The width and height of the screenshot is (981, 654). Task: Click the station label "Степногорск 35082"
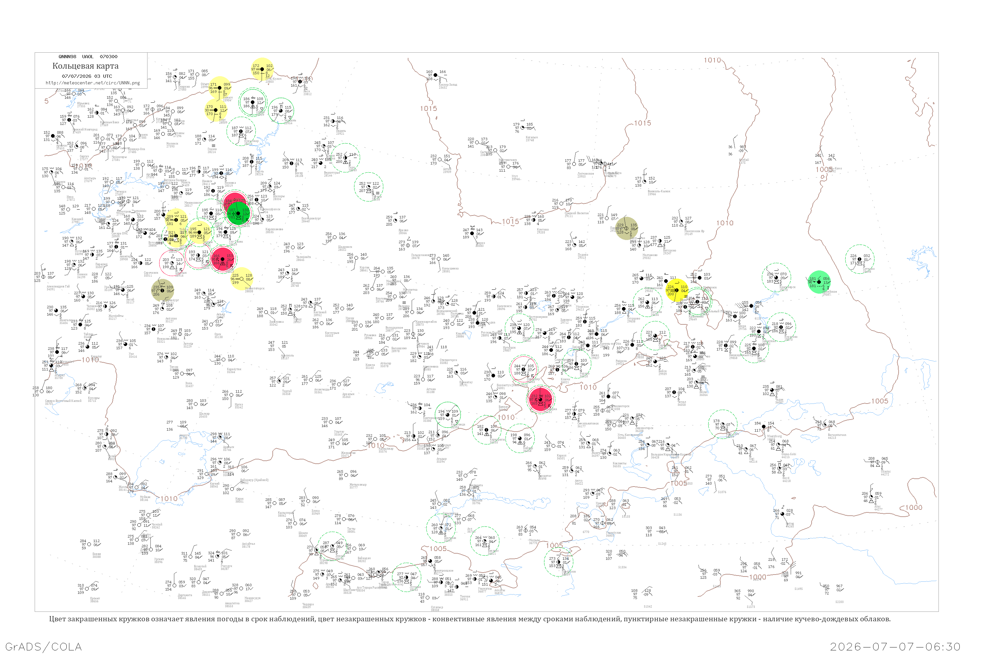tap(448, 362)
